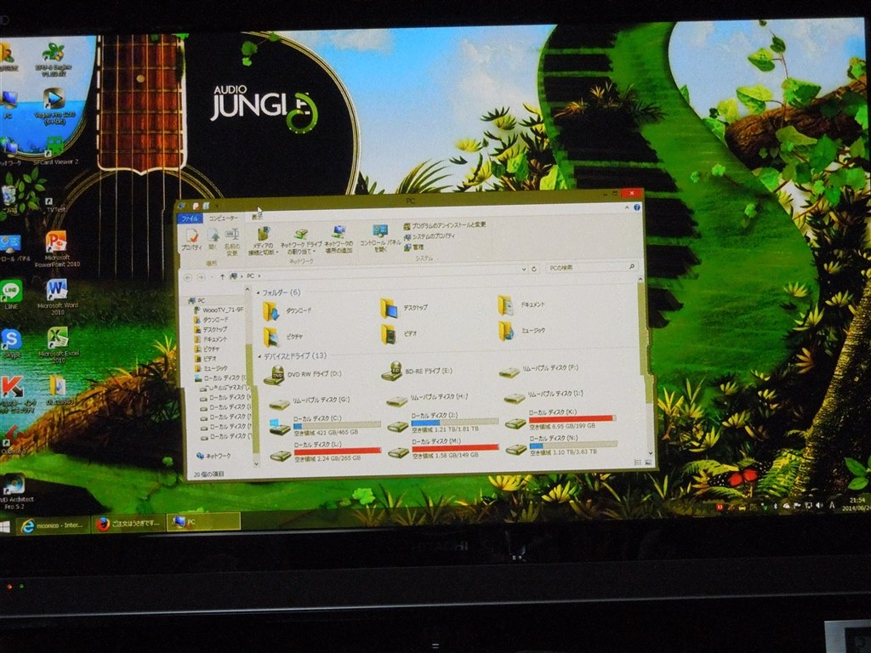Select the コンピューター ribbon tab

(224, 218)
